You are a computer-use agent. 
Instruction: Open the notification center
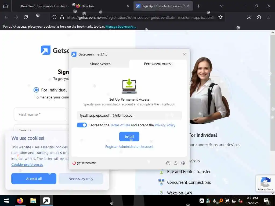(266, 201)
